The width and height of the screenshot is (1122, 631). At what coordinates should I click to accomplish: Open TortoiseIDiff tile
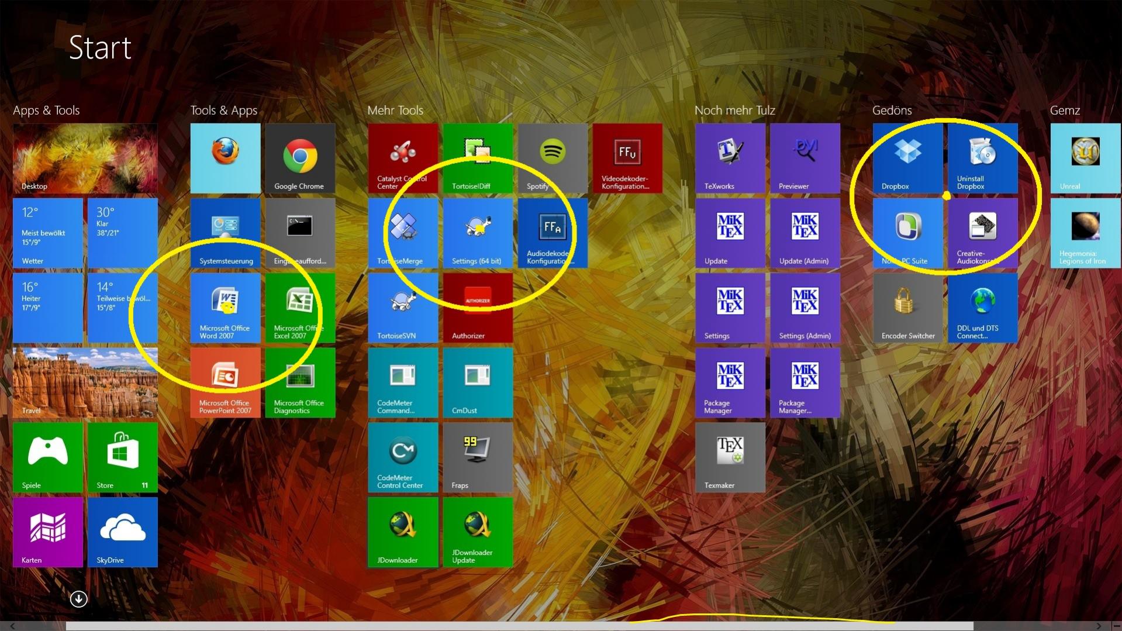pyautogui.click(x=478, y=158)
